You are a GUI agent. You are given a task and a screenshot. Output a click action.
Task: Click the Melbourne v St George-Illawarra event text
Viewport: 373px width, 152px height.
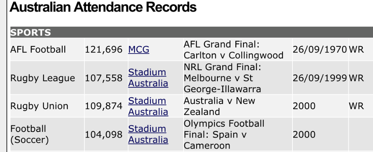[x=222, y=84]
